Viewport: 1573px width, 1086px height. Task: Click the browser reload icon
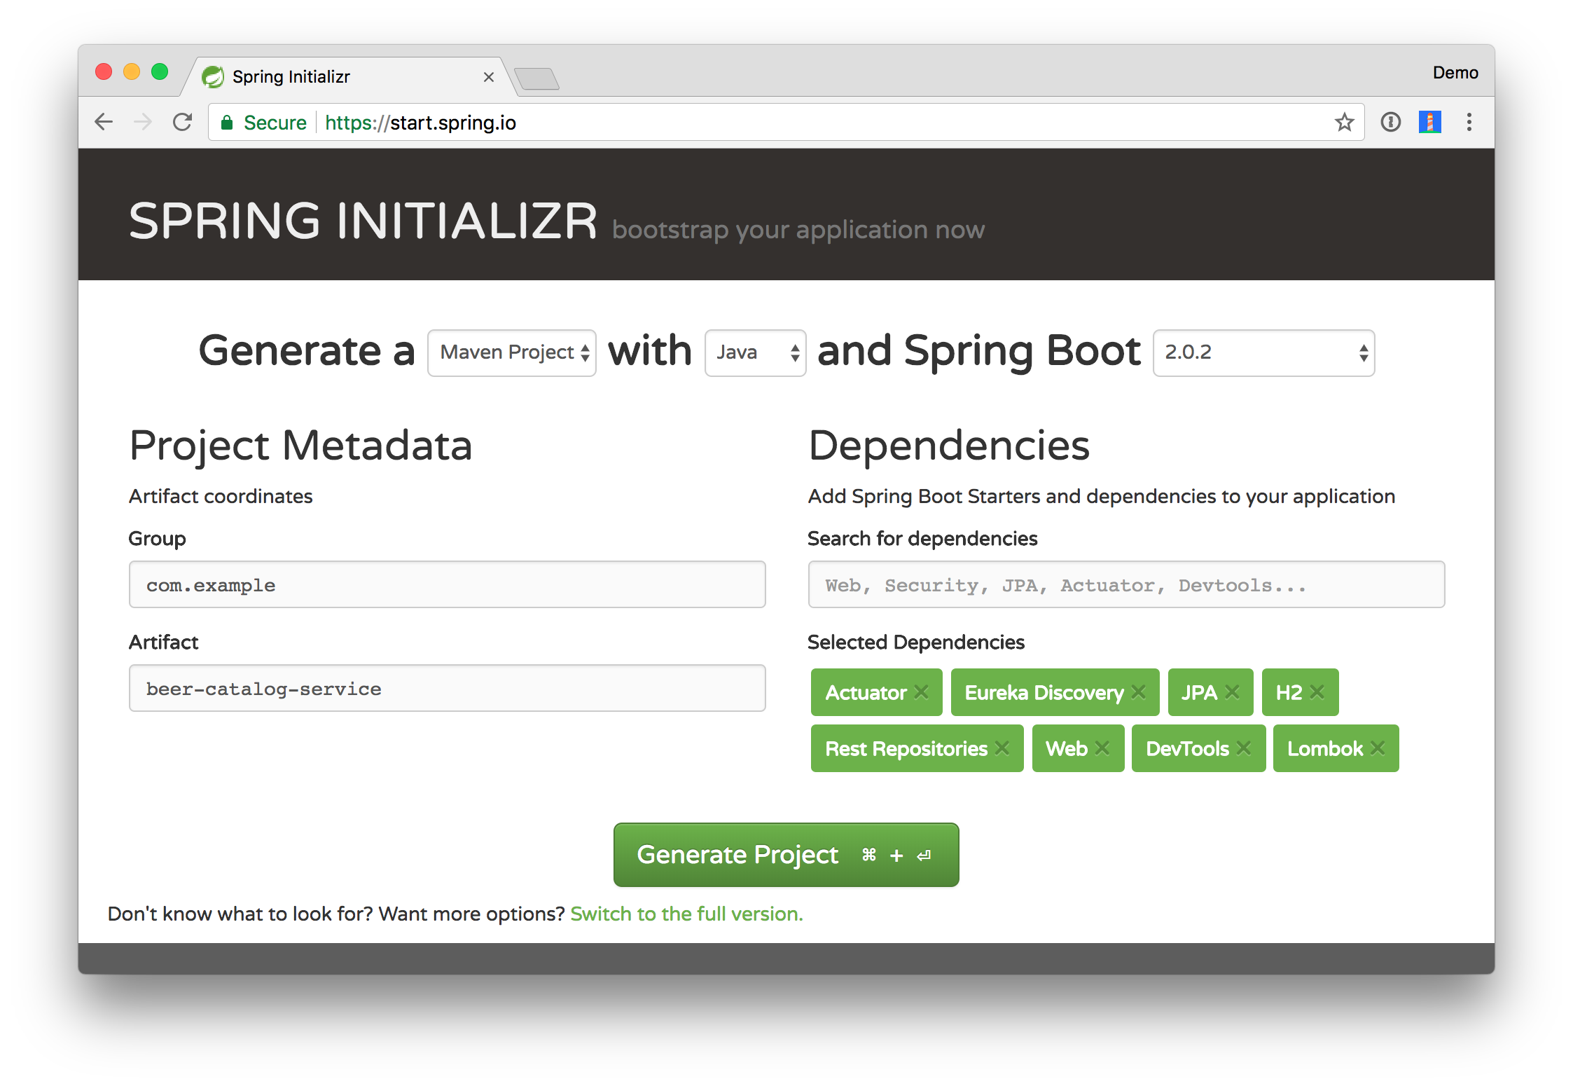tap(183, 123)
